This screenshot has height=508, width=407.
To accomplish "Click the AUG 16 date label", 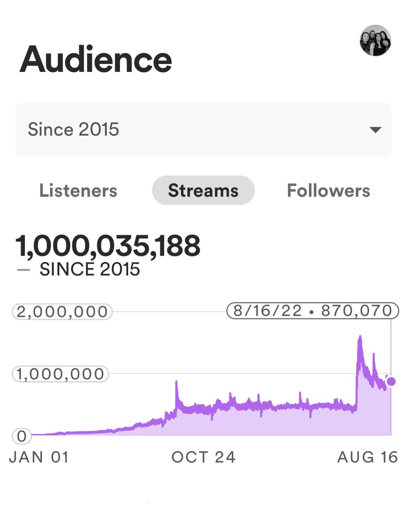I will click(x=367, y=457).
